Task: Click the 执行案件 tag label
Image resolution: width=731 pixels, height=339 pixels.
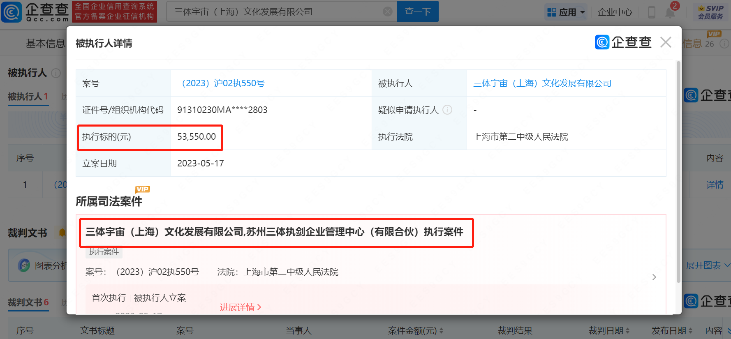Action: click(104, 252)
